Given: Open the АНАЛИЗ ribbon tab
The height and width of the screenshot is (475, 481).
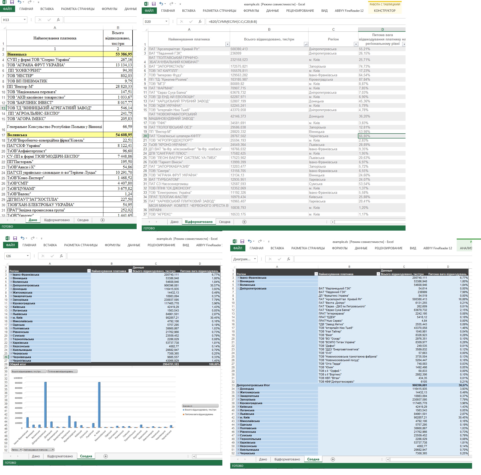Looking at the screenshot, I should coord(466,248).
